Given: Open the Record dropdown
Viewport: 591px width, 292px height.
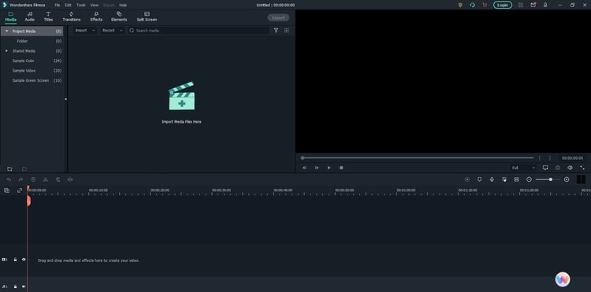Looking at the screenshot, I should 113,31.
